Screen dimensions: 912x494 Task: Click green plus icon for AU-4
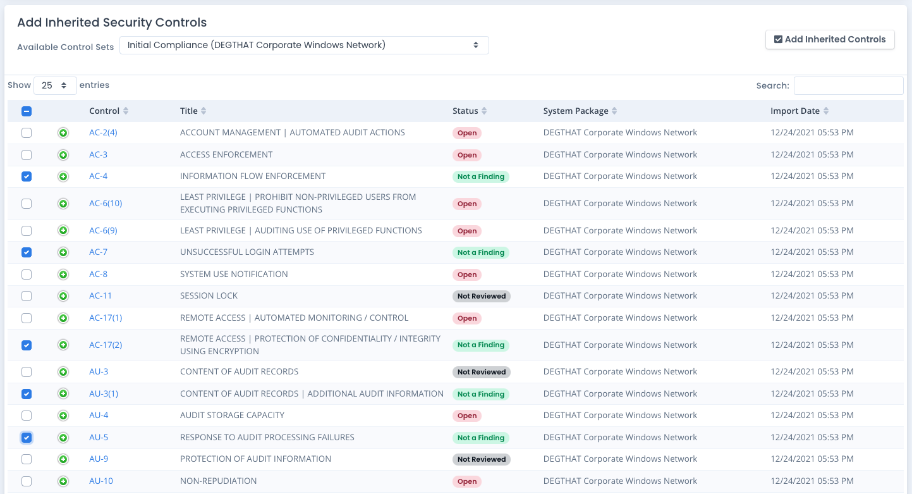[63, 416]
